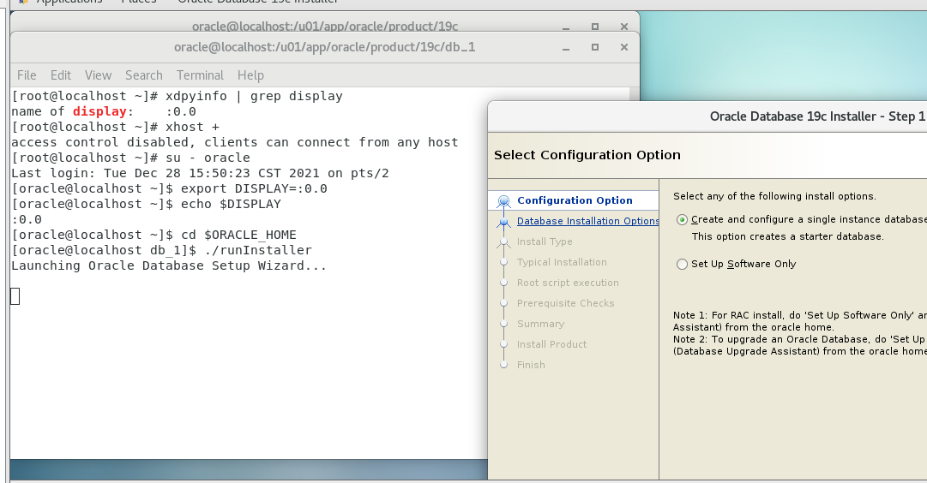Click the 'Last login: Tue Dec 28' line
This screenshot has height=483, width=927.
click(x=200, y=174)
